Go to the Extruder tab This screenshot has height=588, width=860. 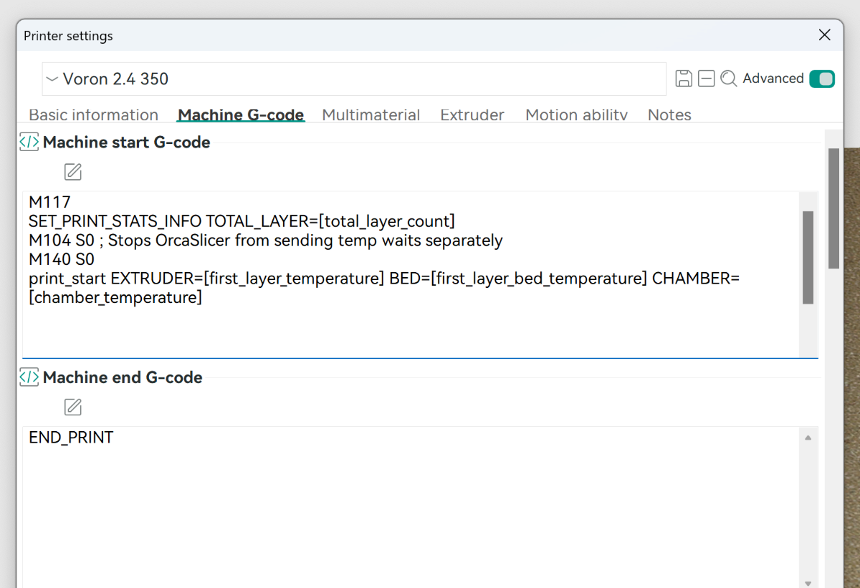[x=472, y=115]
